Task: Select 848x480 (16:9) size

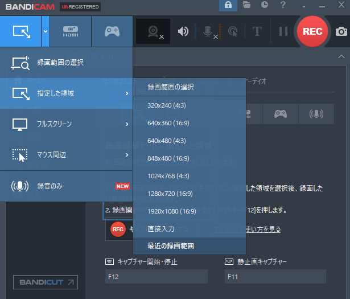Action: 190,158
